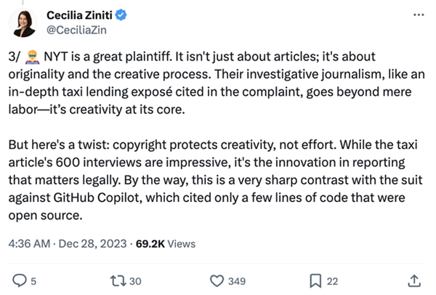Click the paragraph beginning 'But here's a twist'
The image size is (436, 295).
click(x=216, y=180)
